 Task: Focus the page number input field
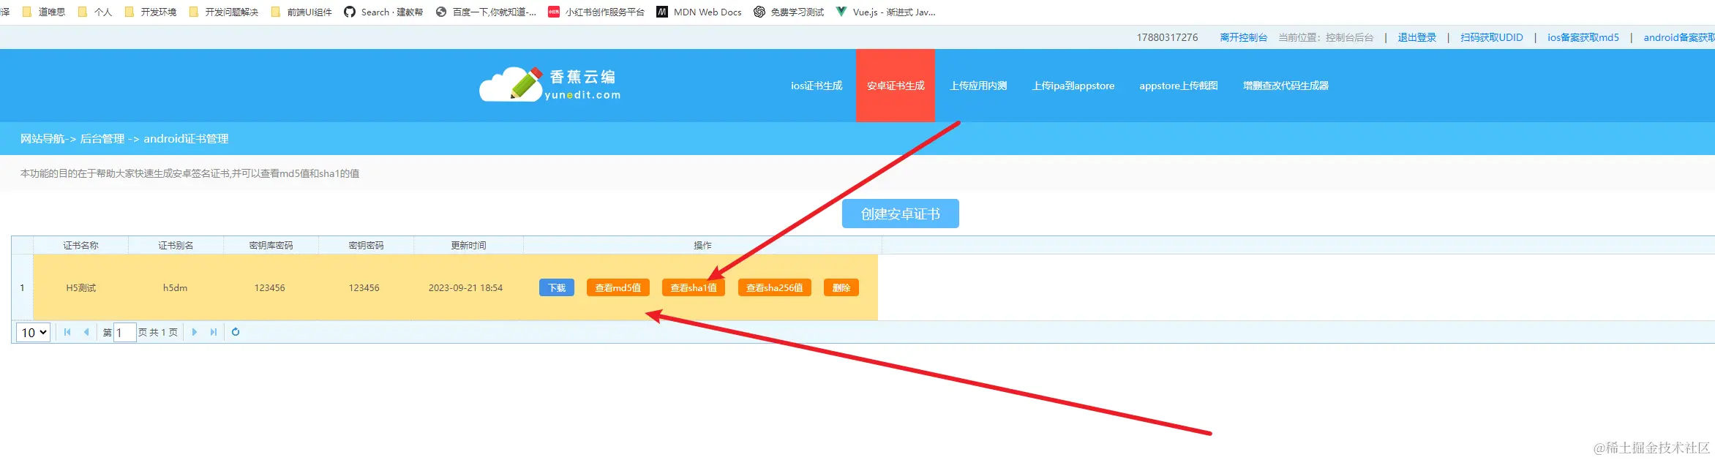tap(125, 333)
